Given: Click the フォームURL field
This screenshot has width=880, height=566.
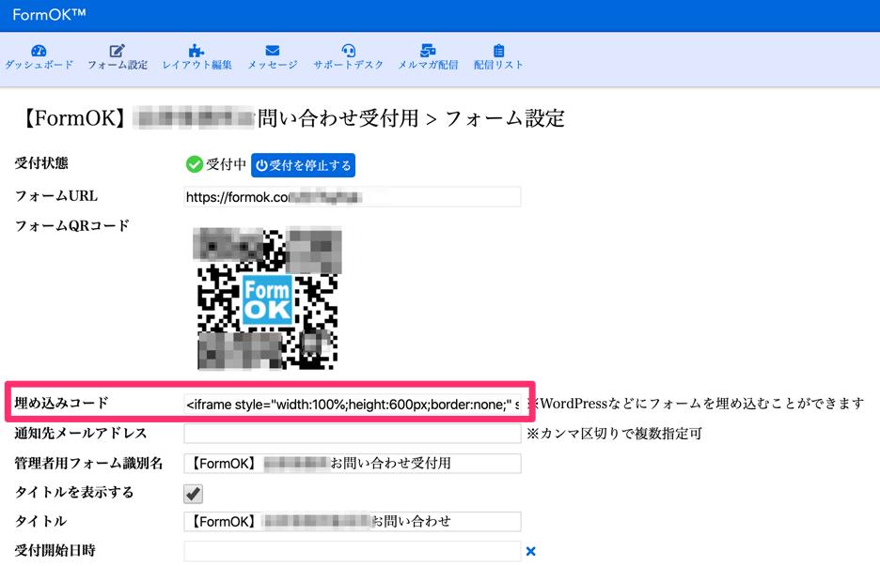Looking at the screenshot, I should 352,197.
